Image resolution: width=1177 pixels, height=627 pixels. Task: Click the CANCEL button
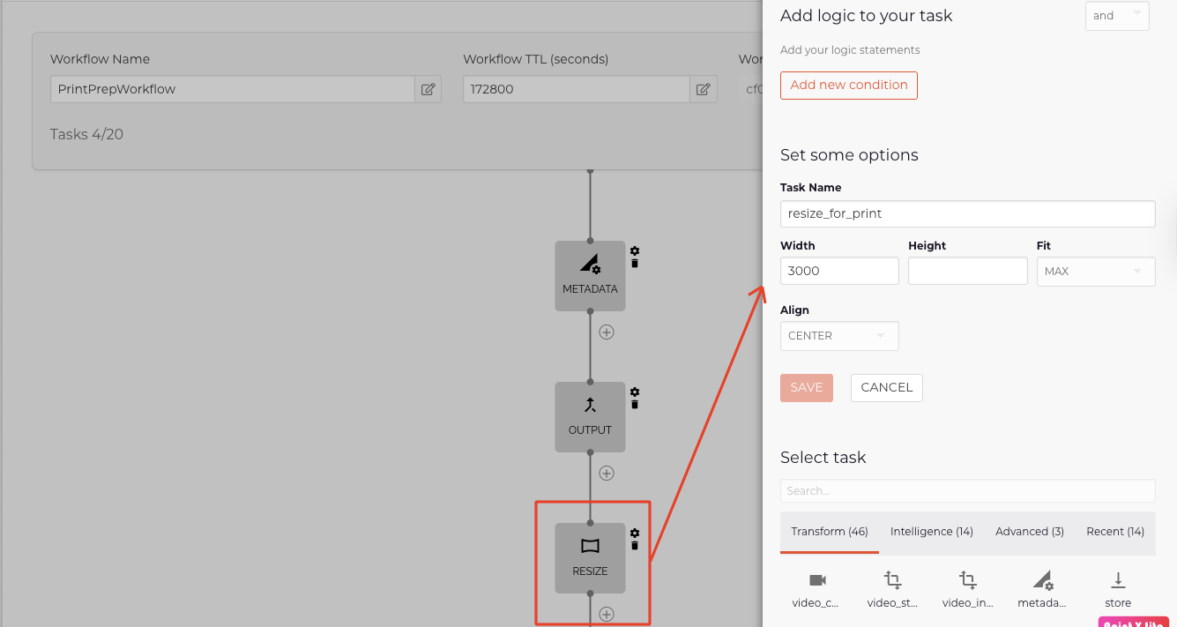click(886, 387)
